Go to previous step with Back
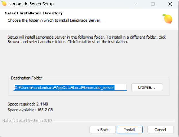The height and width of the screenshot is (137, 179). click(x=103, y=130)
